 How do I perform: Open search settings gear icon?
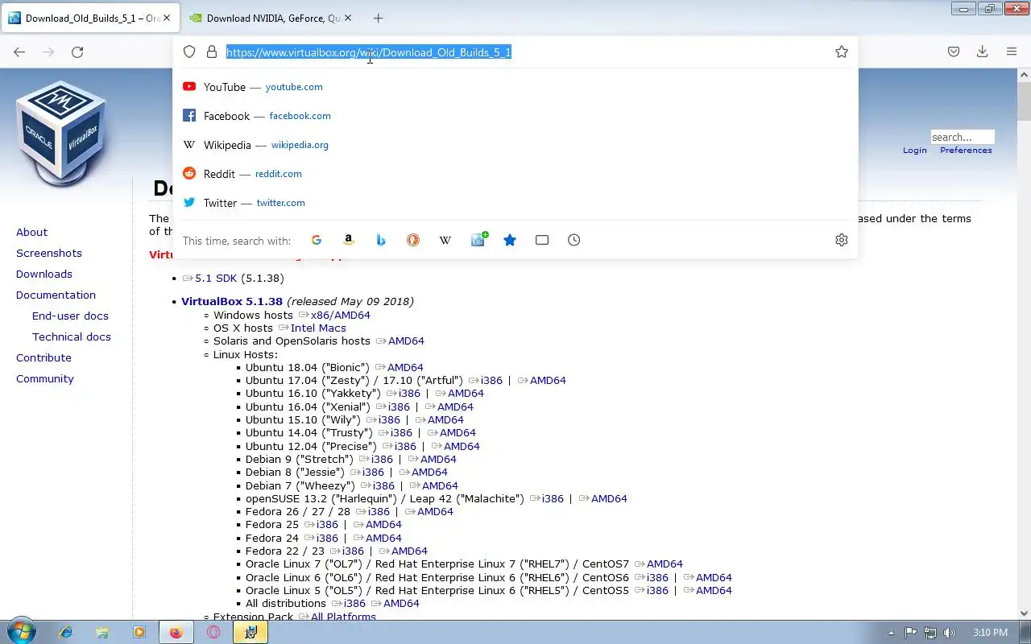842,240
